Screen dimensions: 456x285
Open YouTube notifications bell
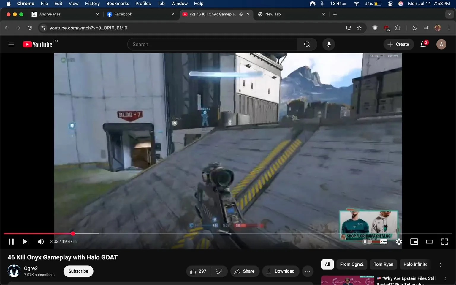click(x=423, y=44)
